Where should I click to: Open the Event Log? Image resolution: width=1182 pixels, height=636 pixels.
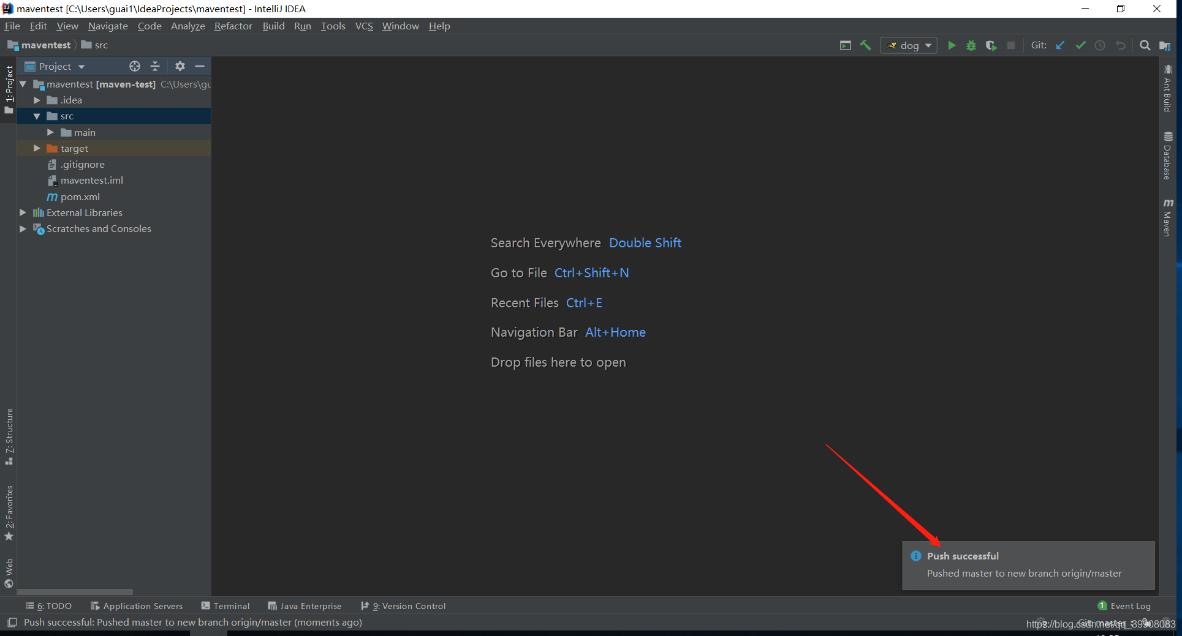click(1124, 606)
